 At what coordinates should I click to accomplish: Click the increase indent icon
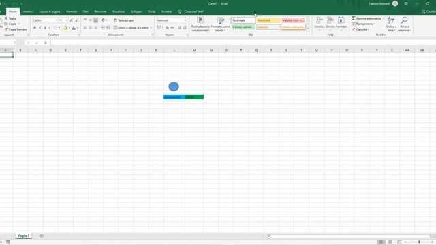tap(108, 28)
